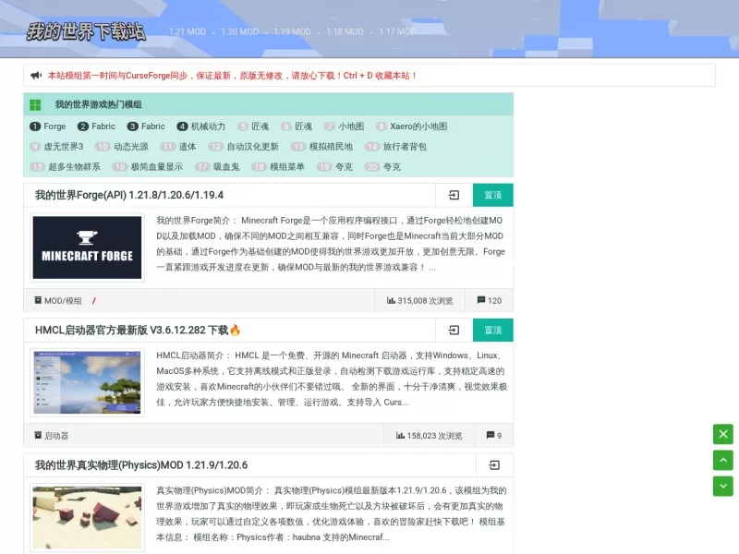Click the red CurseForge announcement text
The height and width of the screenshot is (554, 739).
coord(233,76)
